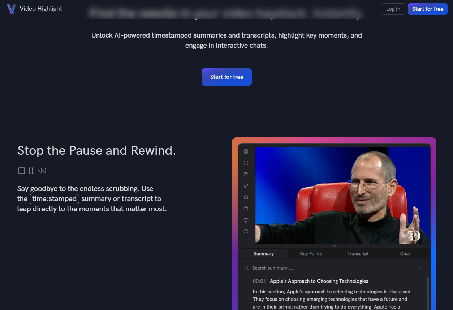Click the Log in button
Screen dimensions: 453x310
393,9
